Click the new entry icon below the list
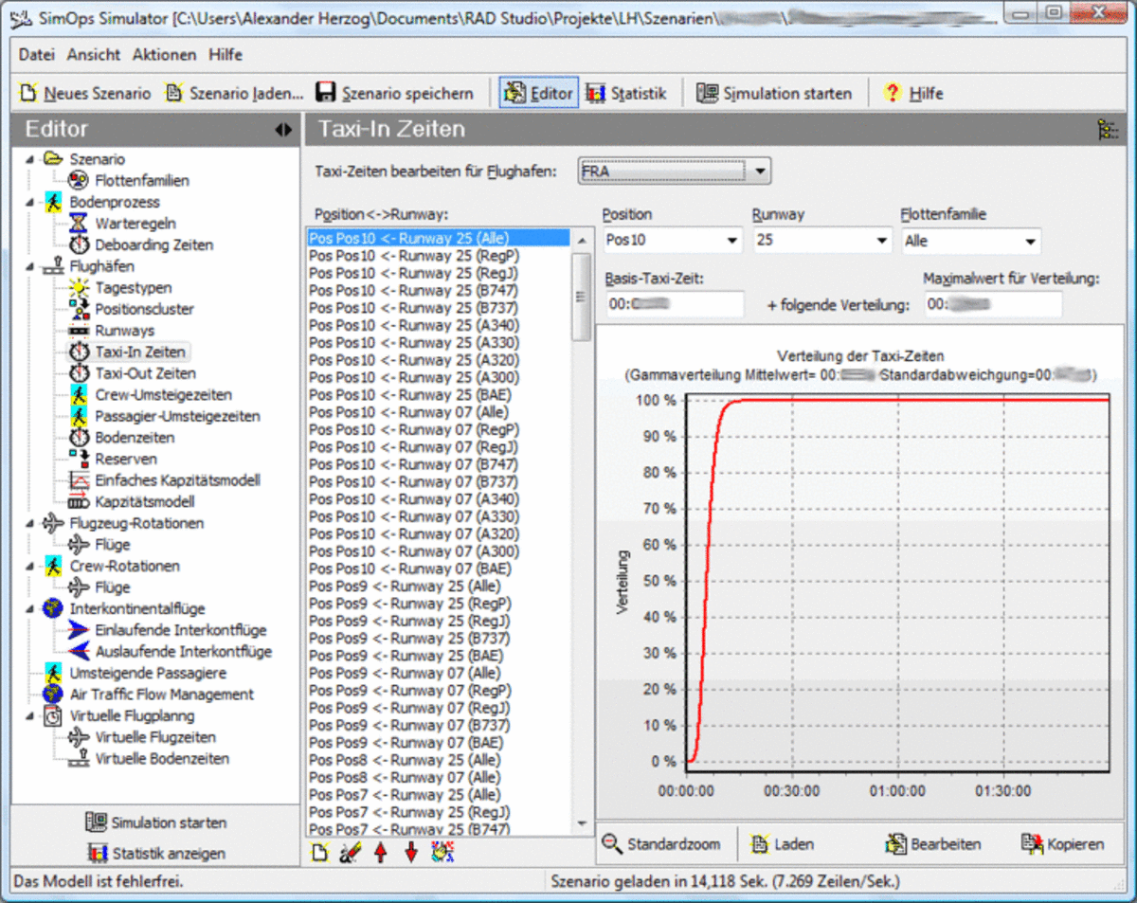This screenshot has width=1137, height=903. pos(320,853)
